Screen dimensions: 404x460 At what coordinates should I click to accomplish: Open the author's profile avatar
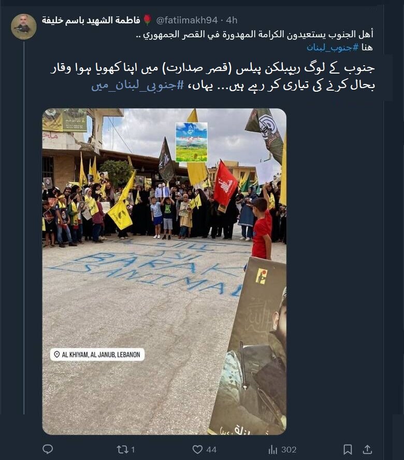[24, 26]
